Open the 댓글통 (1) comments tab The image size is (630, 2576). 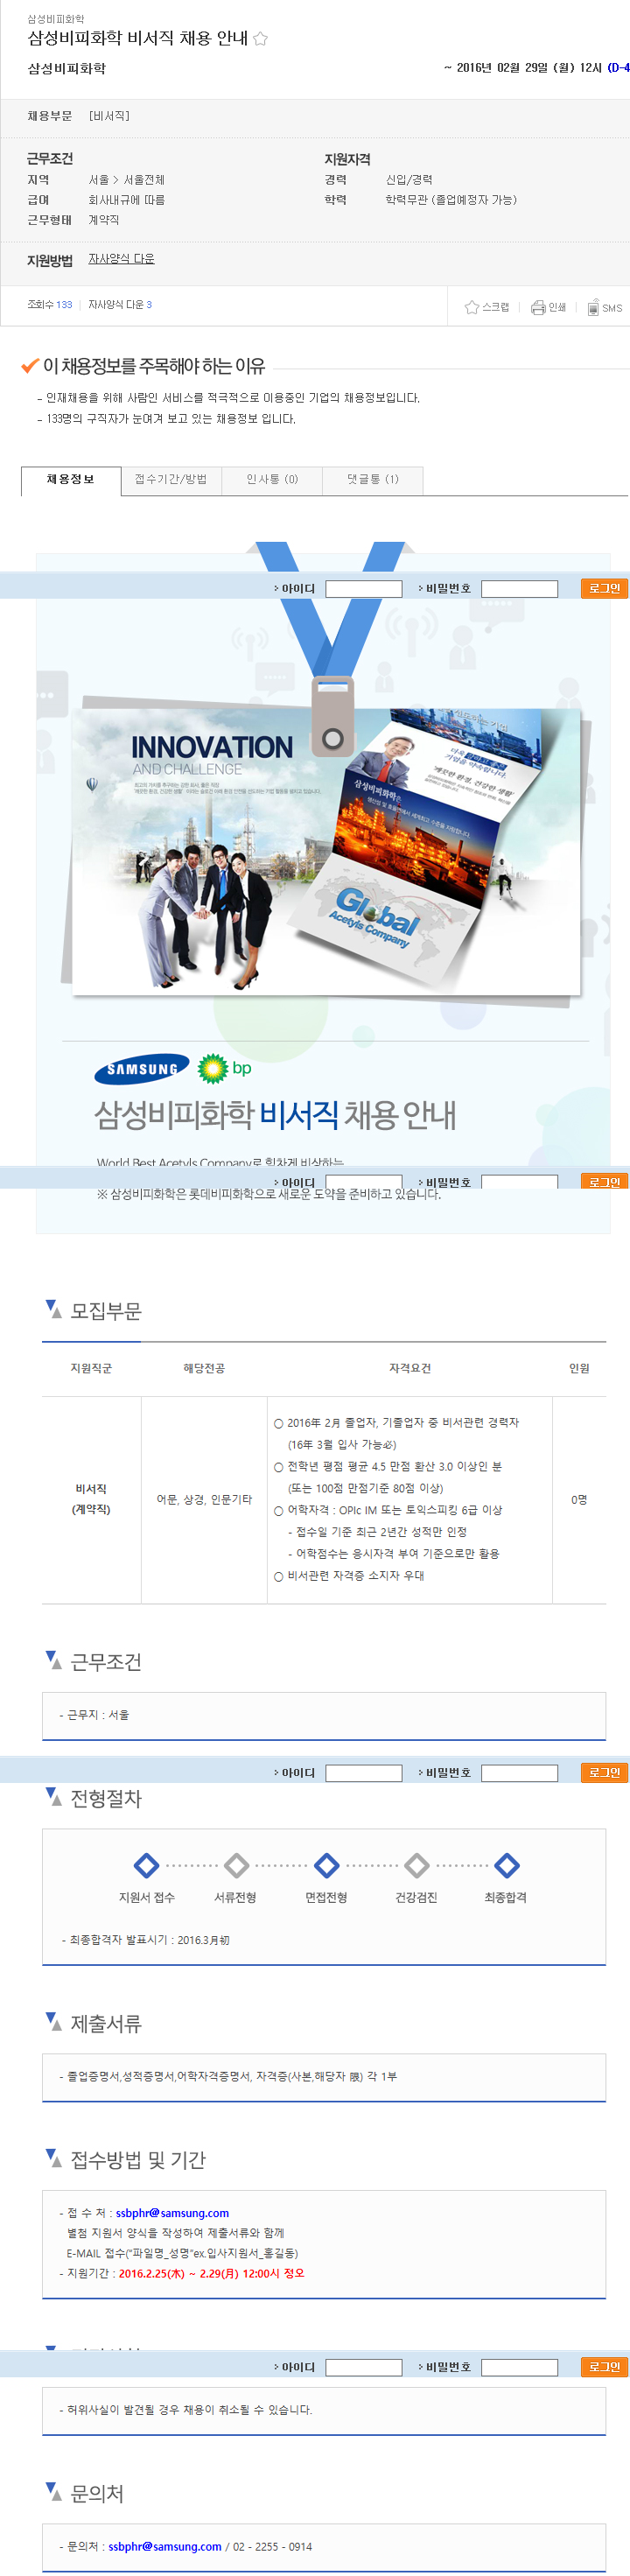(x=372, y=480)
